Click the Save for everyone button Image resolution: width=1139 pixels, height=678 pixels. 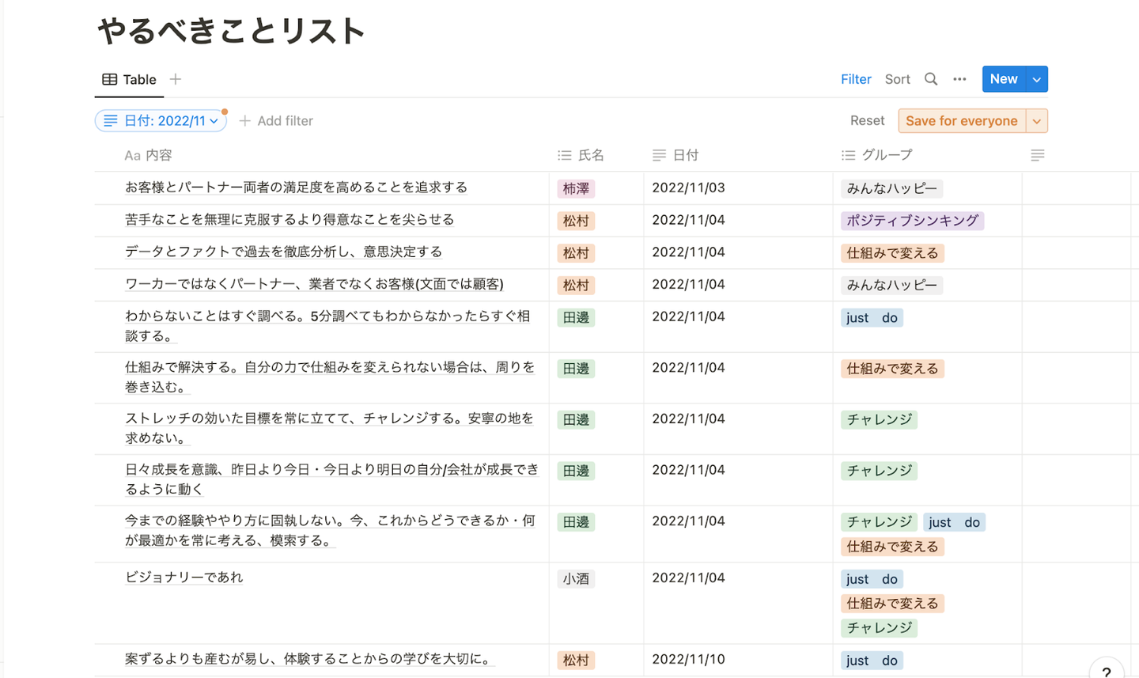point(961,121)
